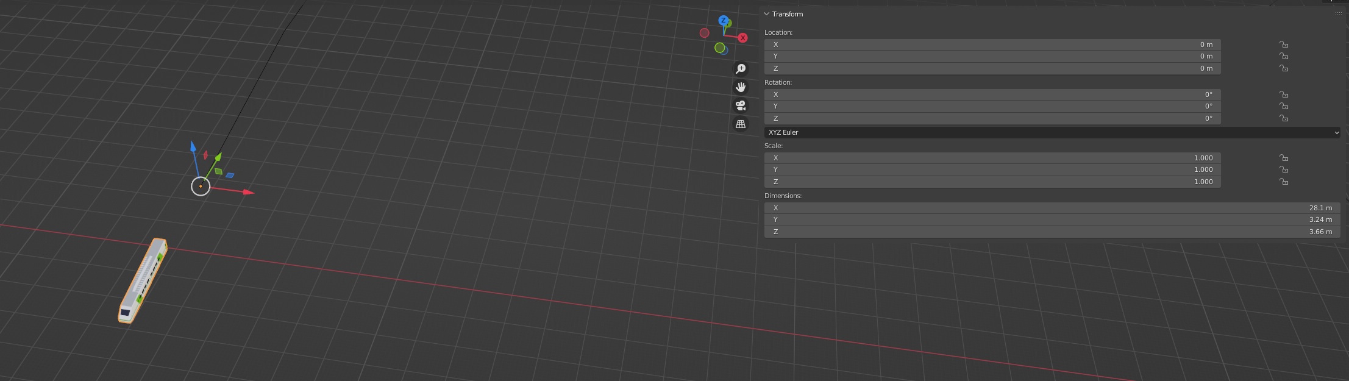
Task: Select the train model in viewport
Action: pyautogui.click(x=144, y=279)
